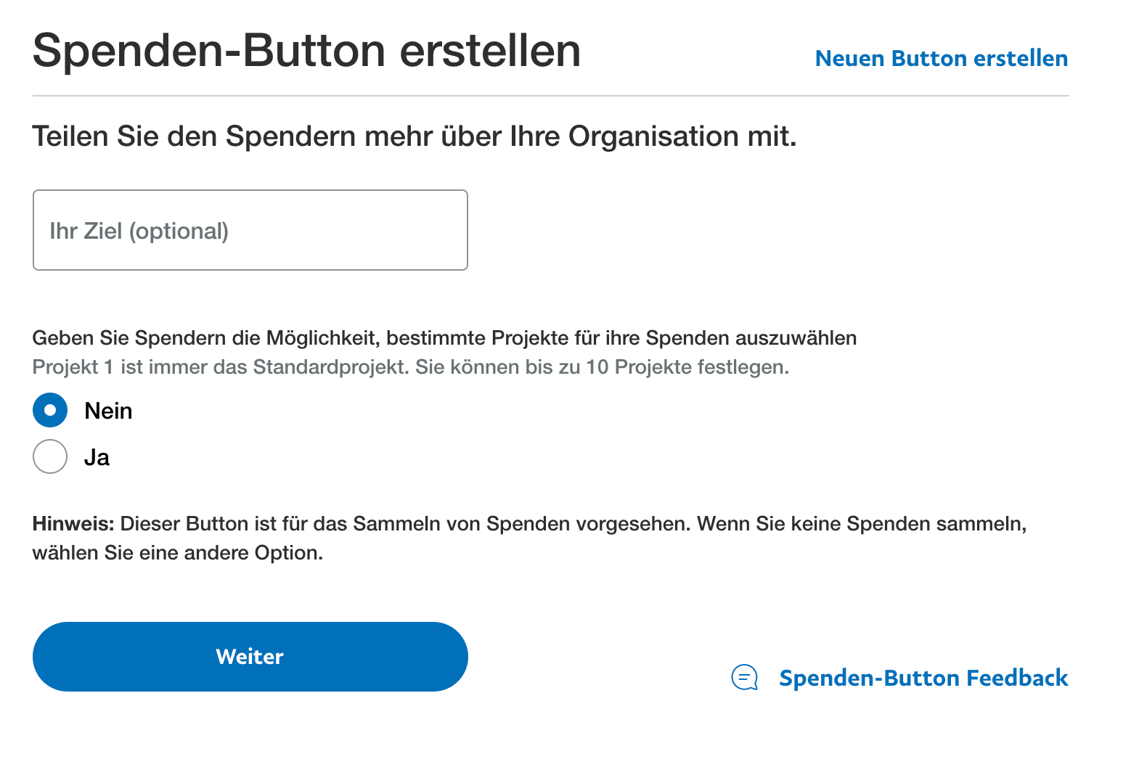Open the "Neuen Button erstellen" link
Viewport: 1139px width, 775px height.
coord(941,59)
